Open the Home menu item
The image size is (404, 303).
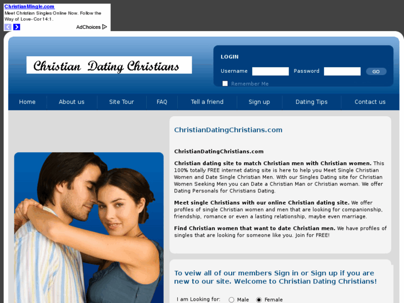(27, 102)
